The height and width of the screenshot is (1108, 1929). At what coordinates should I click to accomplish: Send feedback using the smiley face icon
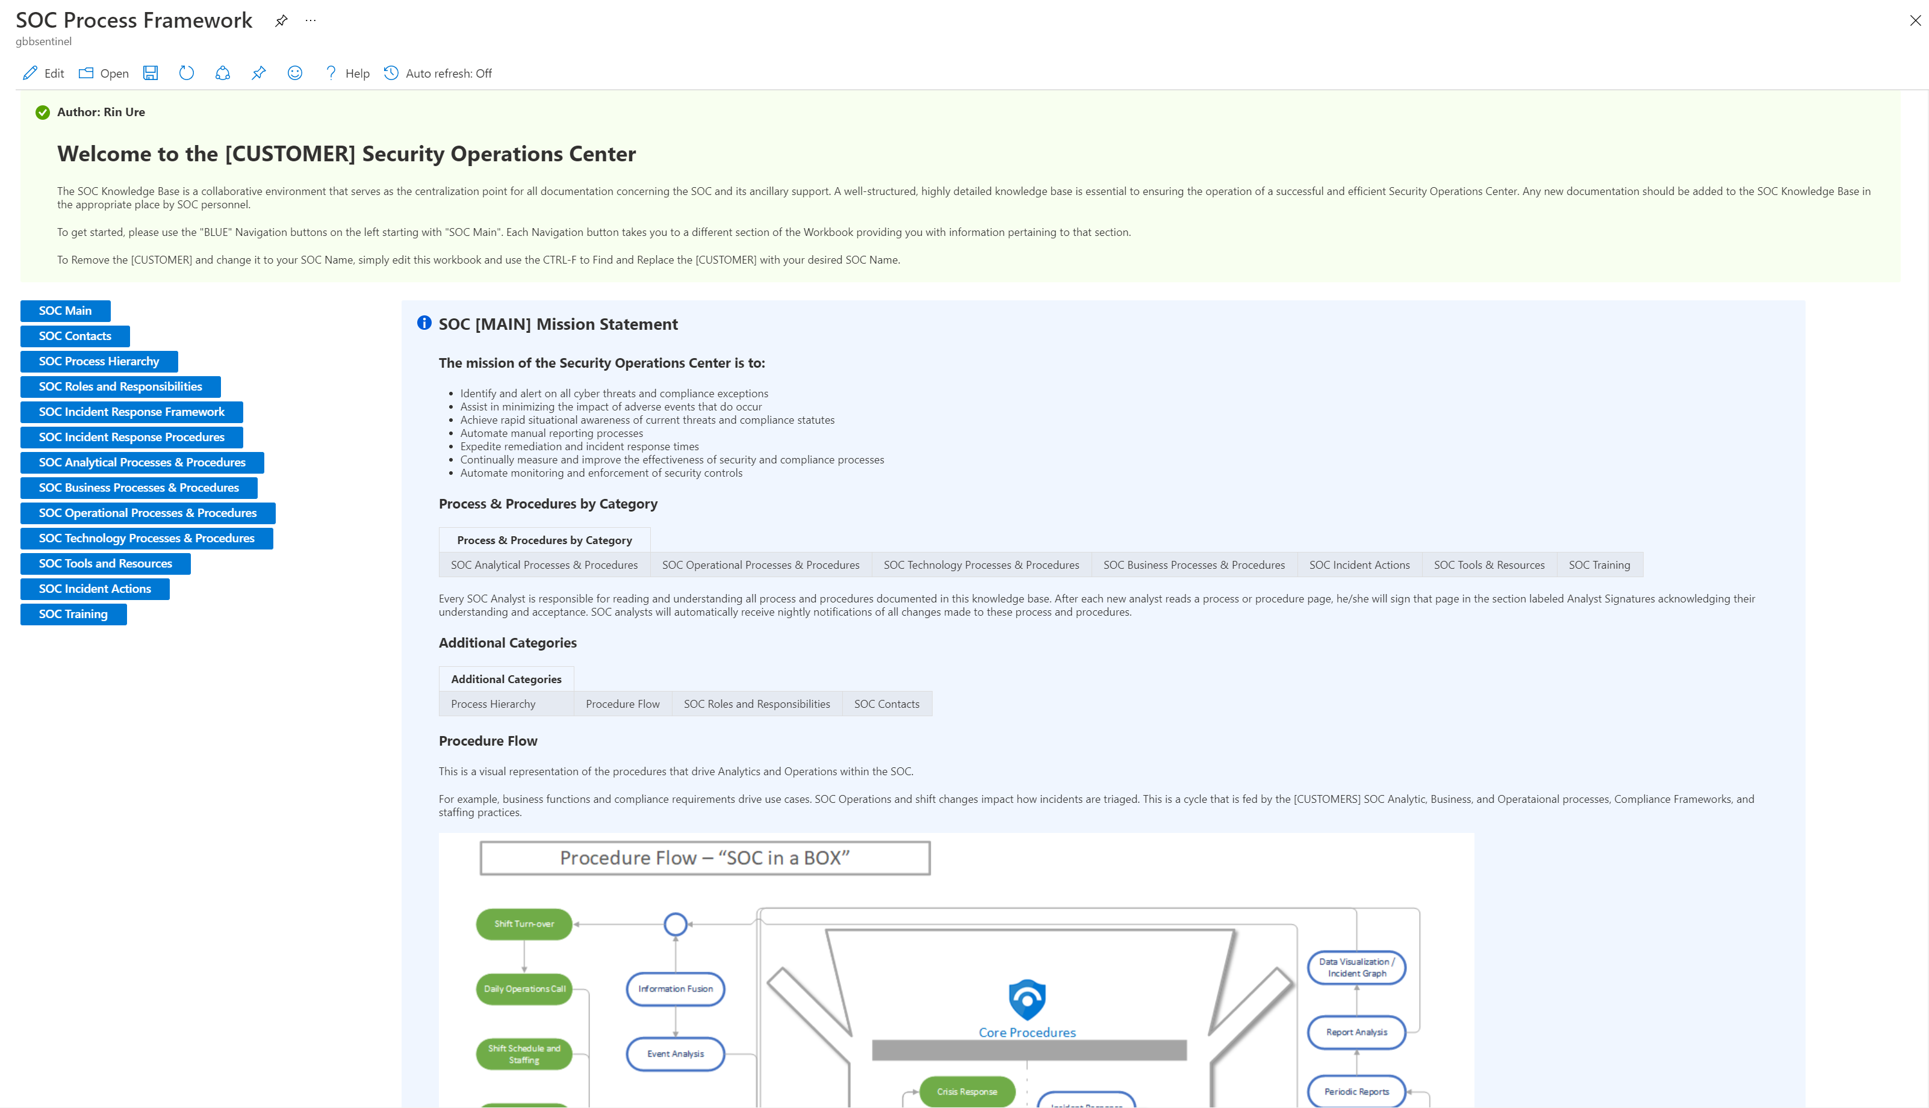[294, 72]
